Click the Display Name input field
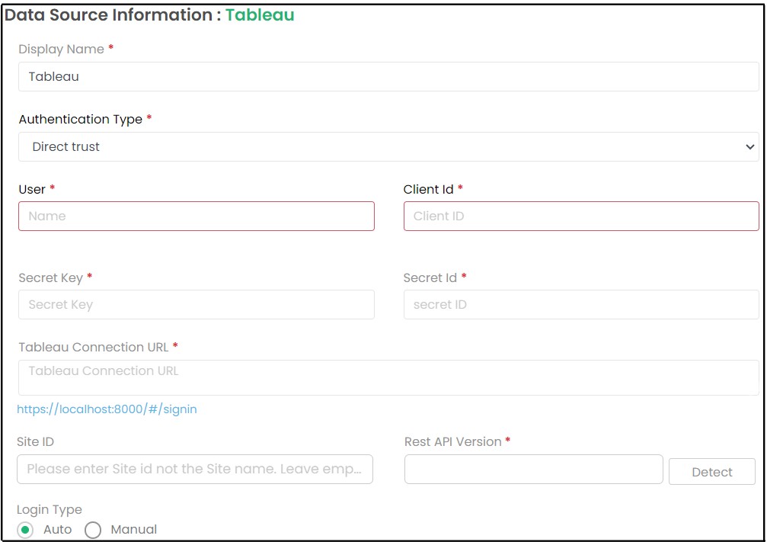 click(388, 77)
